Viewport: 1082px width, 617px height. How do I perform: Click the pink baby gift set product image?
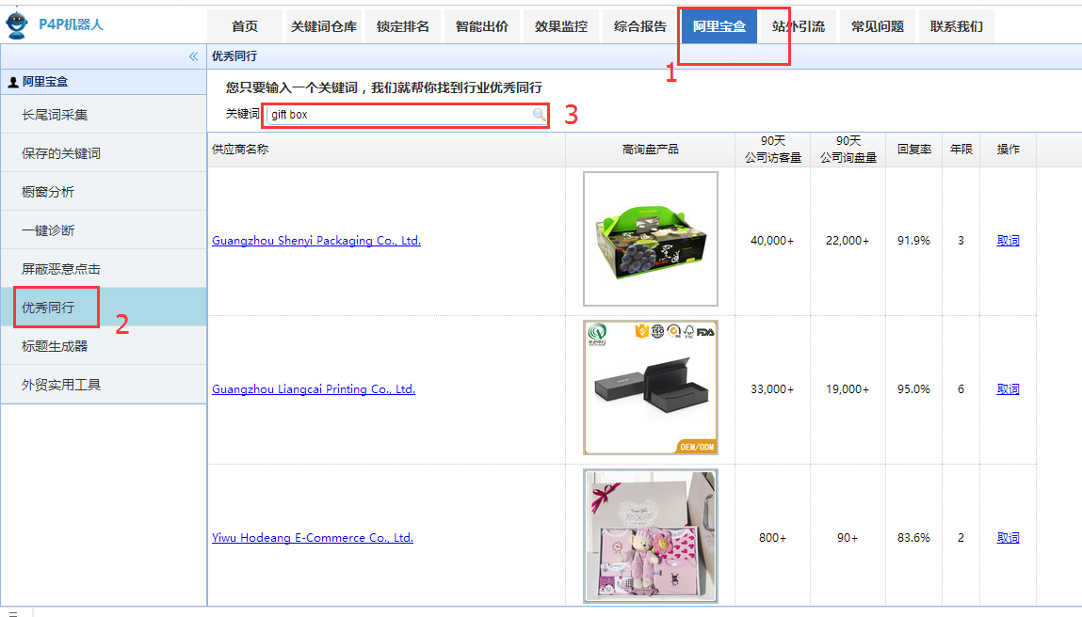click(651, 536)
